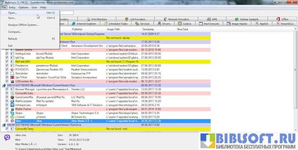Viewport: 298px width, 150px height.
Task: Click the mHotspot.exe entry icon
Action: click(x=12, y=105)
